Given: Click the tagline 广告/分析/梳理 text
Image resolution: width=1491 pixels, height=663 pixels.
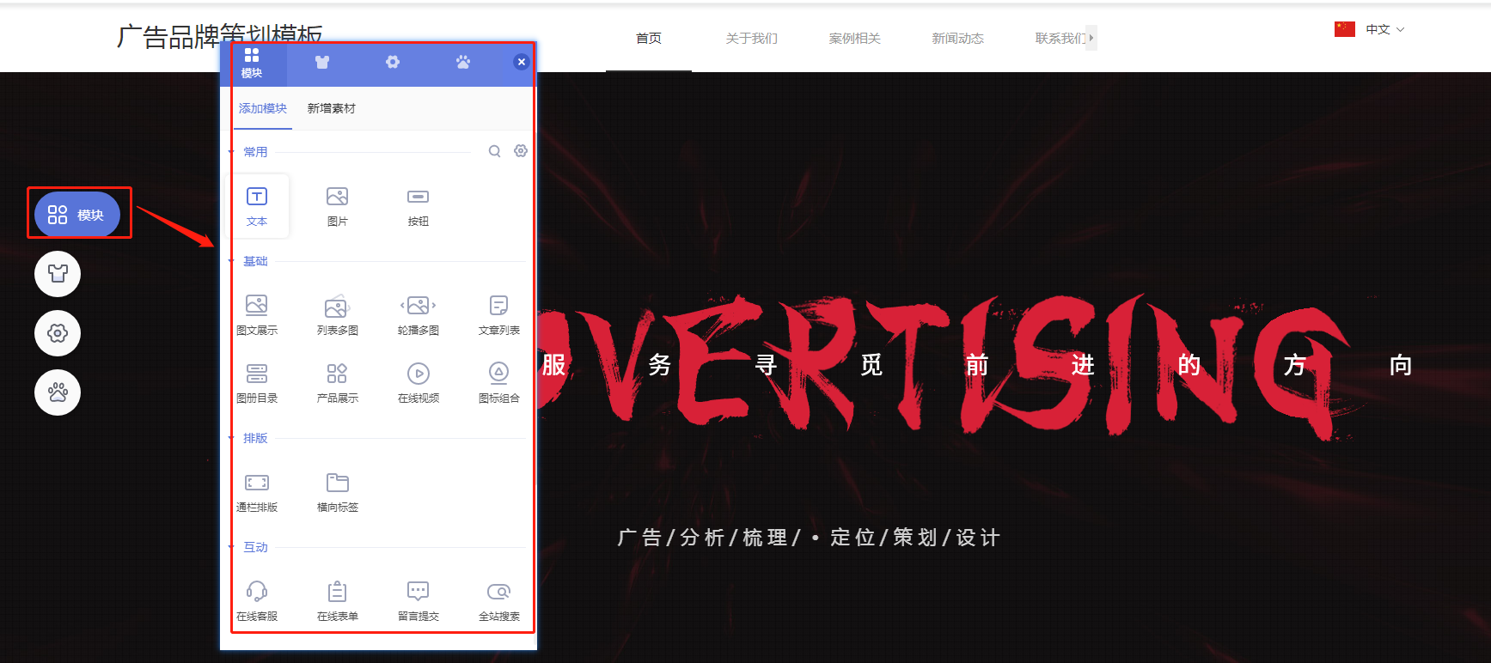Looking at the screenshot, I should point(809,538).
